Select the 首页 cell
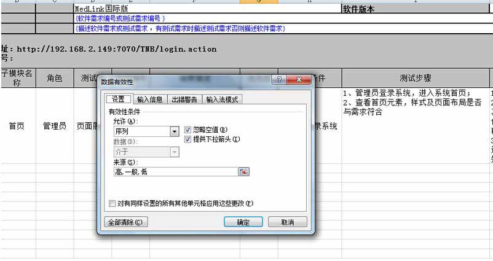Screen dimensions: 493x261 pos(18,126)
